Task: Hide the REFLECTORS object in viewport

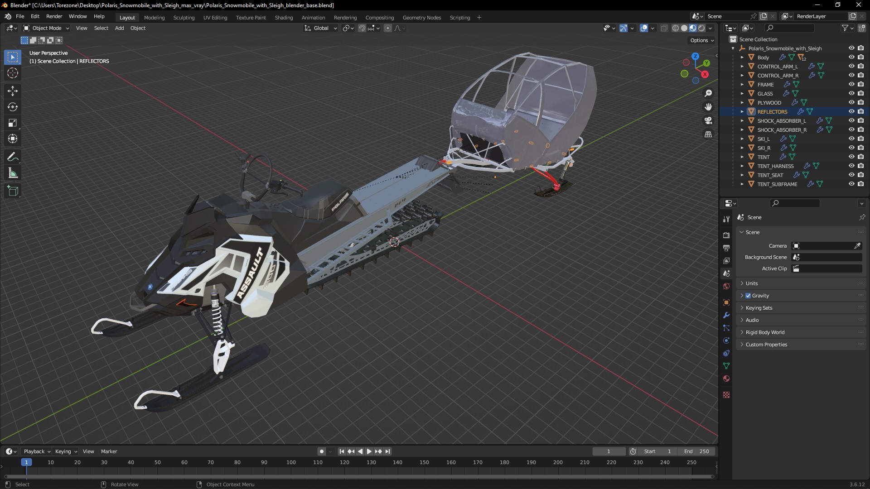Action: (x=851, y=112)
